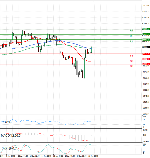
Task: Select the R2 resistance label
Action: tap(131, 36)
